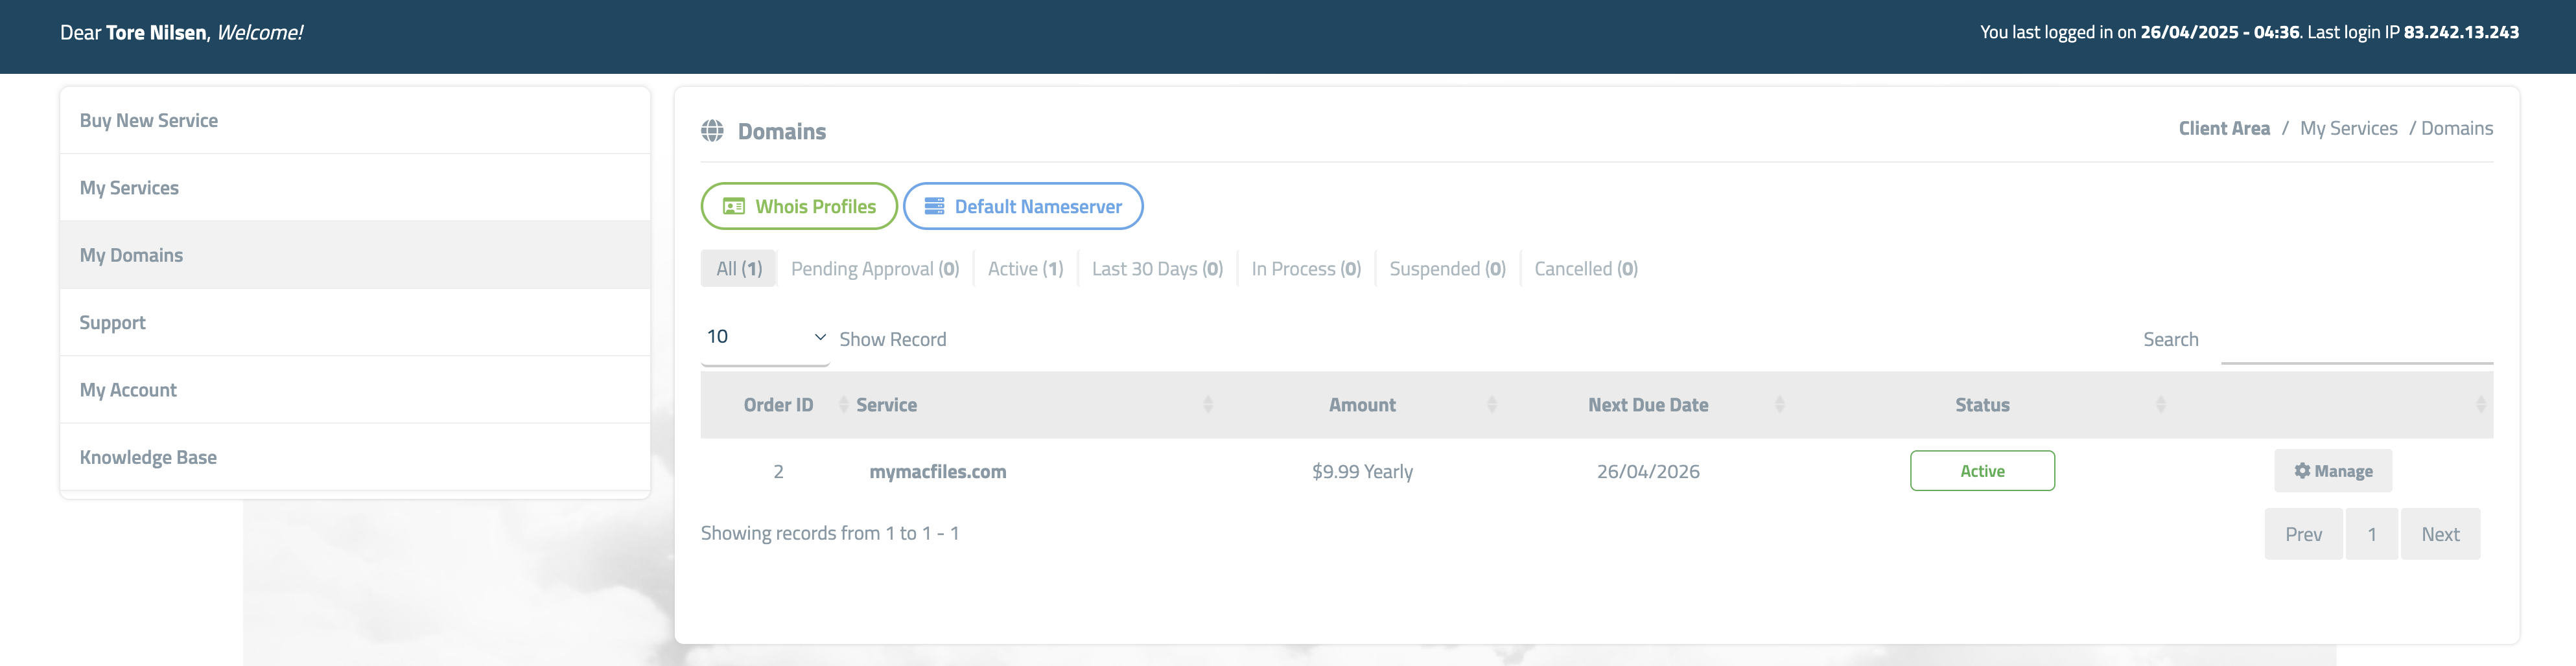Image resolution: width=2576 pixels, height=666 pixels.
Task: Click the Active status badge
Action: pyautogui.click(x=1982, y=471)
